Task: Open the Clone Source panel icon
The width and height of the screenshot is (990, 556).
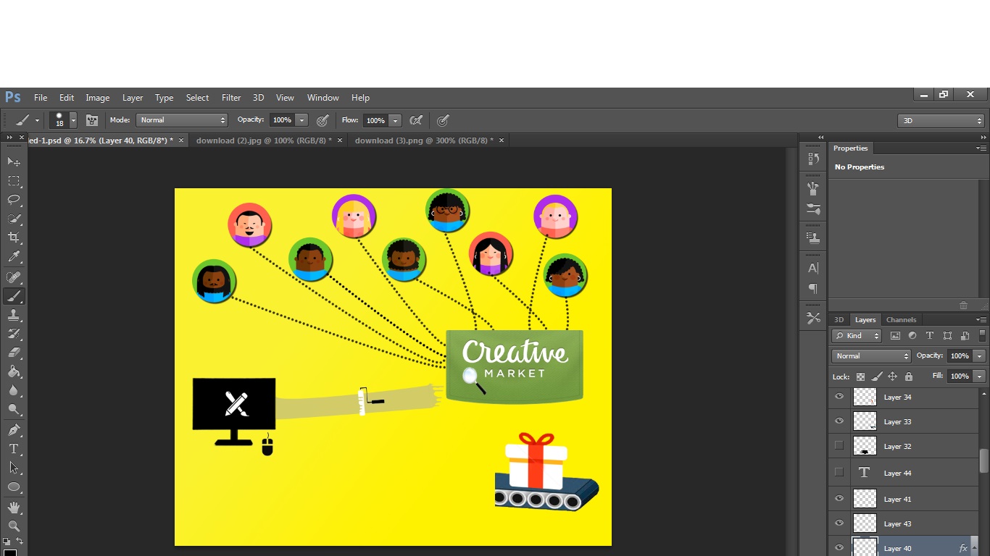Action: point(813,237)
